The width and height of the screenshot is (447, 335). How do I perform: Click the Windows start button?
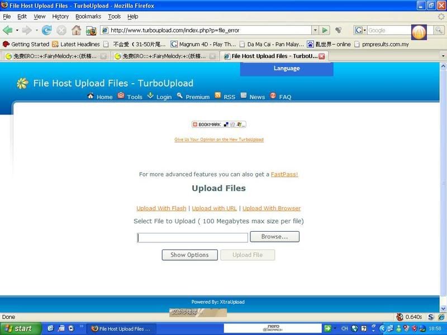[21, 328]
